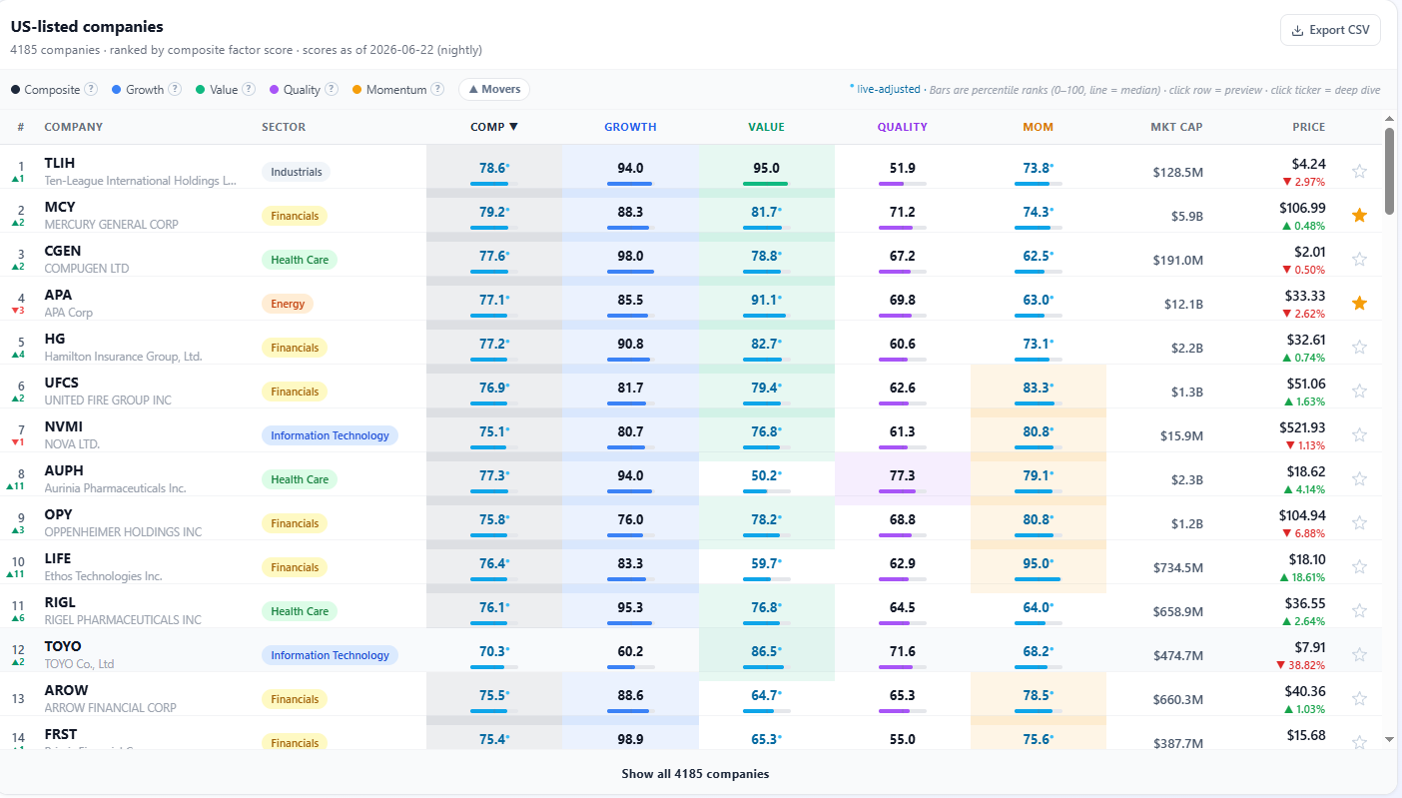The image size is (1402, 798).
Task: Sort by SECTOR column header
Action: 284,127
